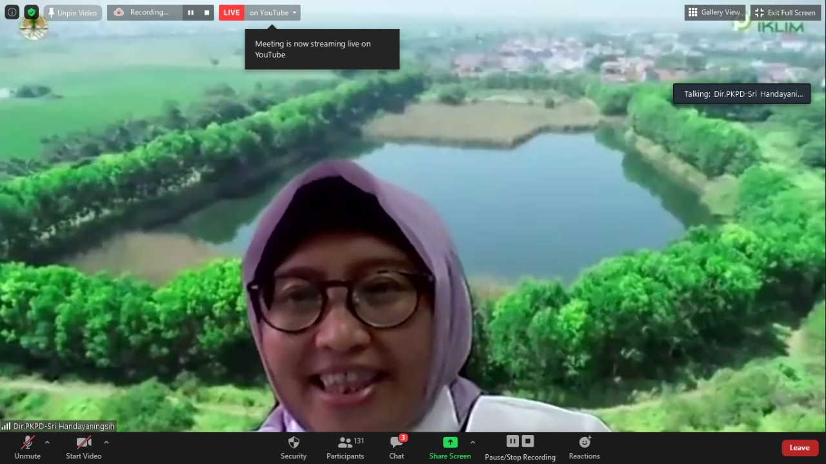Expand video options arrow beside Start Video
Image resolution: width=826 pixels, height=464 pixels.
(106, 442)
